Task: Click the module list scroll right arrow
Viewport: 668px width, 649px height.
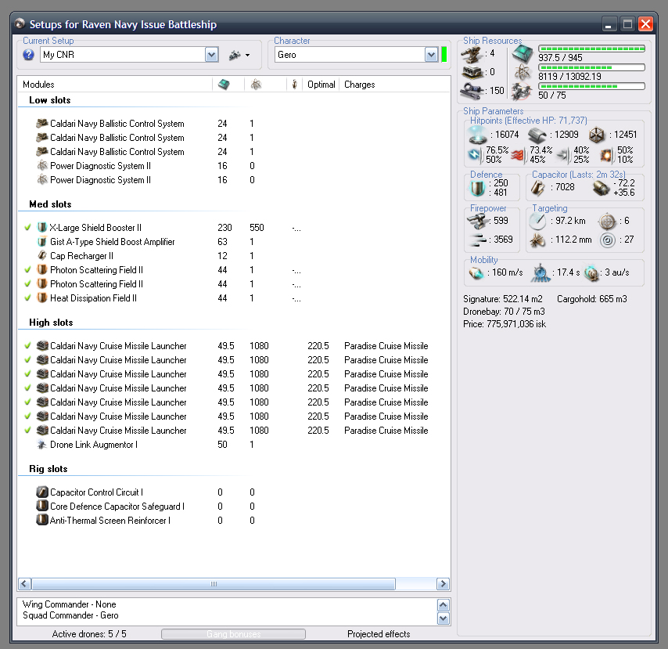Action: (443, 584)
